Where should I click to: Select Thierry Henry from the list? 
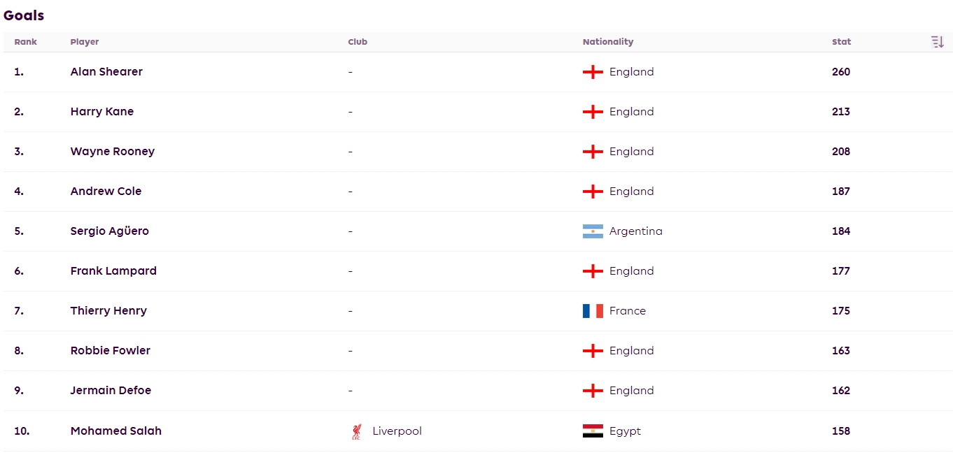[x=108, y=311]
